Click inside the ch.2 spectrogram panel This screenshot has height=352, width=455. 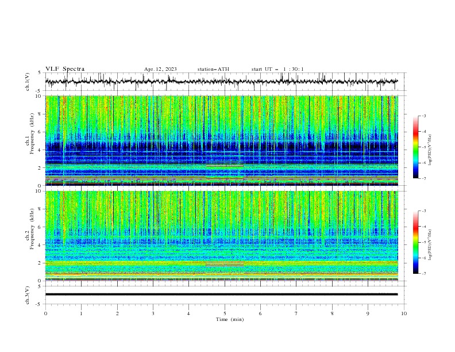222,236
